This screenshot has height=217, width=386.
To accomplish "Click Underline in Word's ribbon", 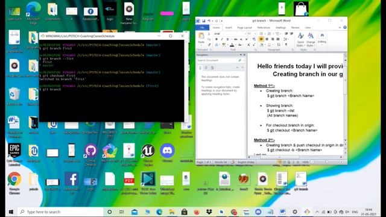I will (x=227, y=39).
